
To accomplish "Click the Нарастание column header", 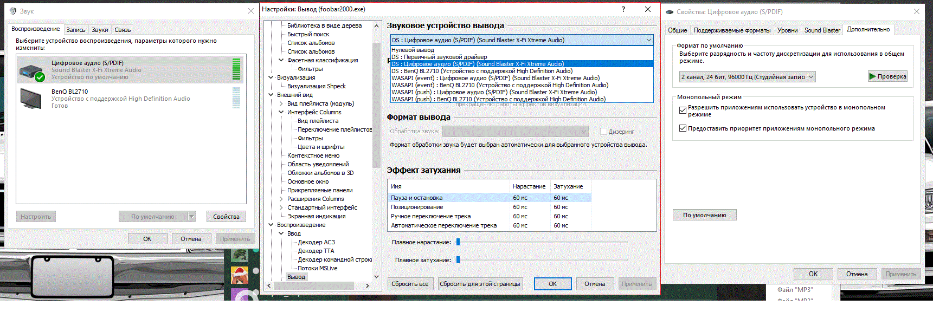I will (530, 186).
